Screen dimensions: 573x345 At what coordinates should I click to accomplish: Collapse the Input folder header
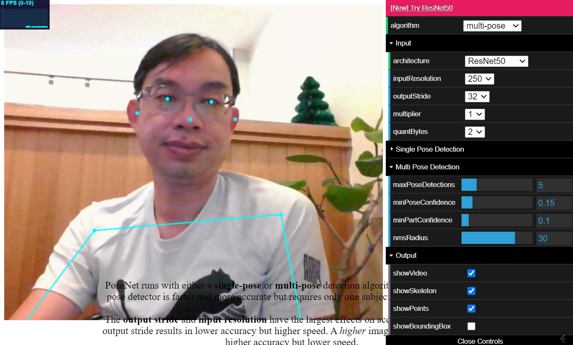pyautogui.click(x=479, y=43)
